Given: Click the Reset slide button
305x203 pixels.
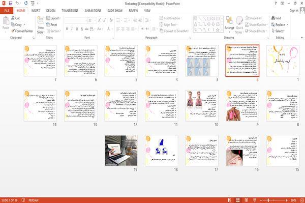Looking at the screenshot, I should click(x=52, y=24).
